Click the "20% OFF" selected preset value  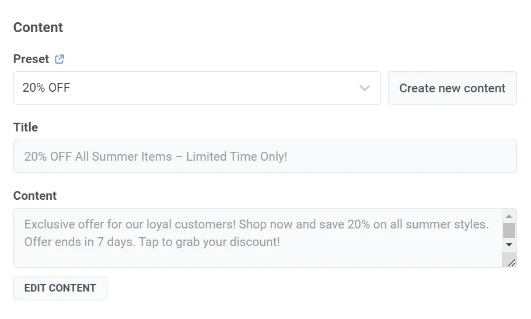click(x=46, y=88)
